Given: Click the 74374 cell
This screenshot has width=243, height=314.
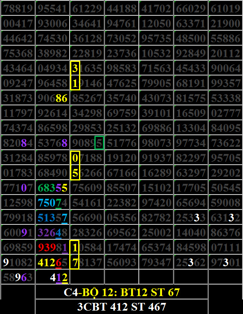Looking at the screenshot, I should (x=18, y=128).
